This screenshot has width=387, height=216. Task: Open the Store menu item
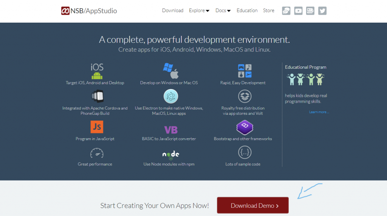269,11
